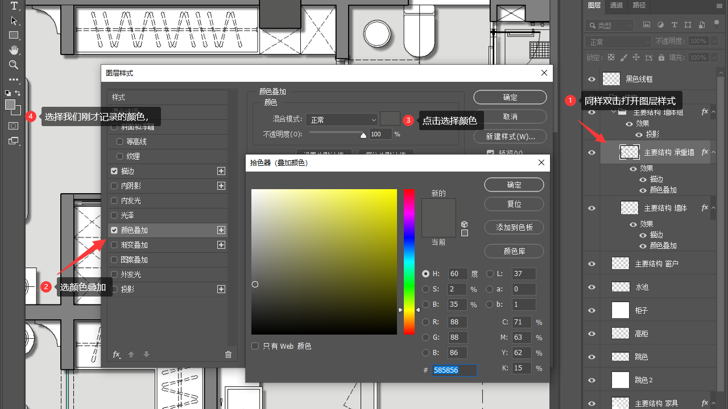Open the layer filter 类型 dropdown
728x409 pixels.
tap(609, 26)
